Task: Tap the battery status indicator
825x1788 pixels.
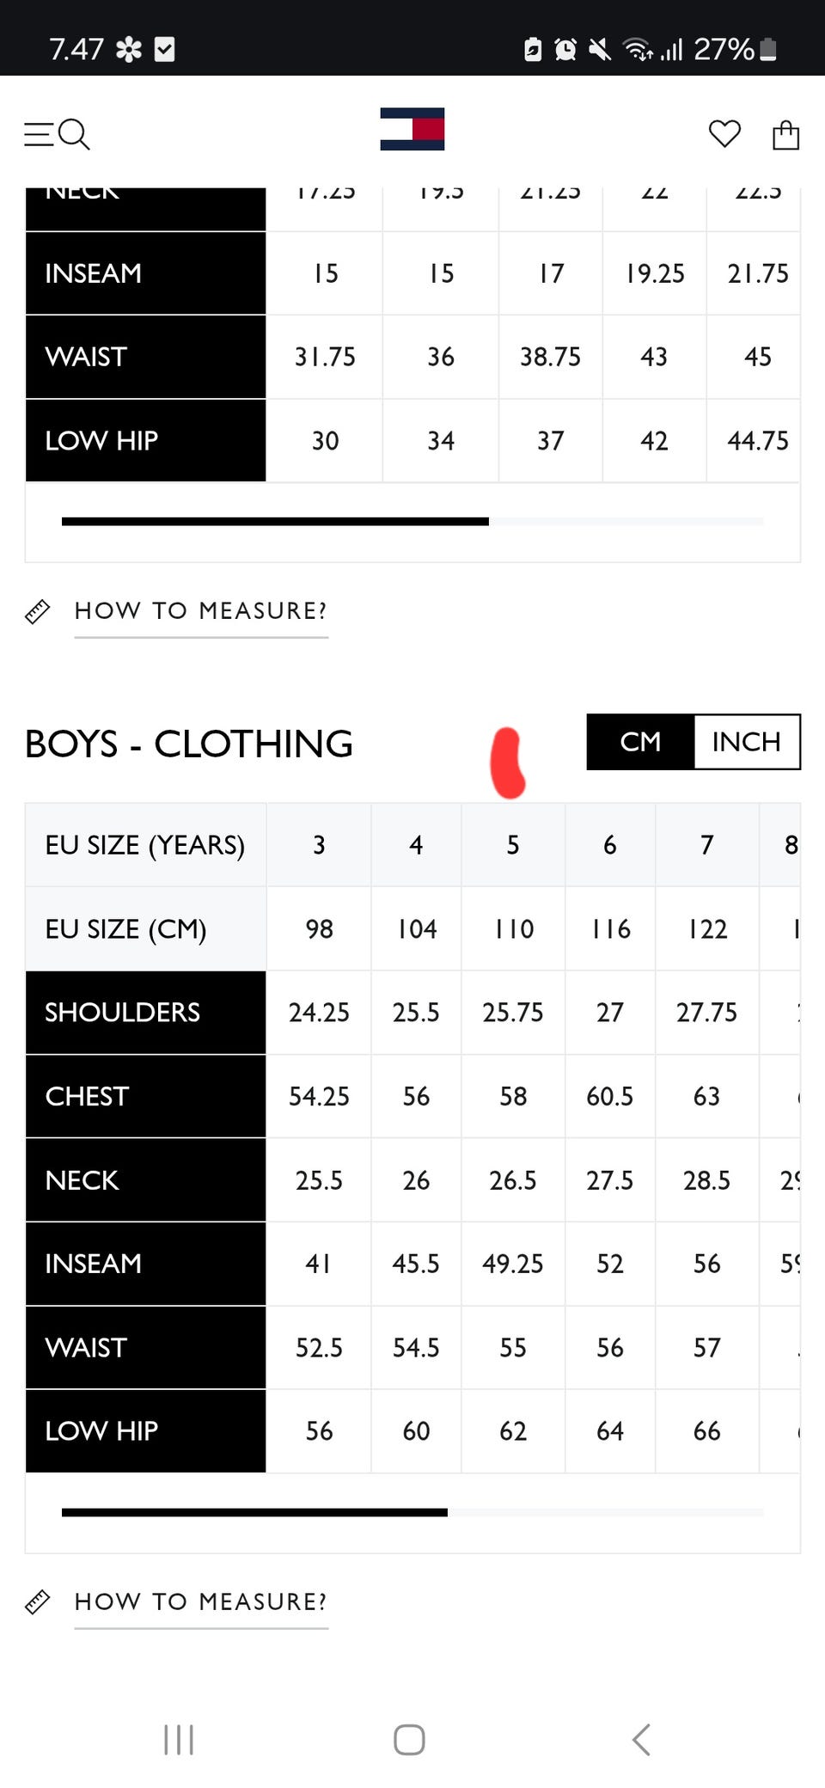Action: (x=769, y=50)
